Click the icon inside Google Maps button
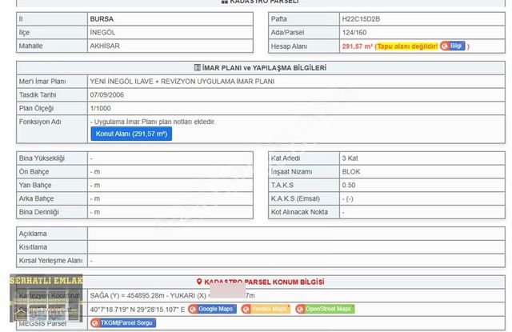Image resolution: width=512 pixels, height=332 pixels. point(193,309)
